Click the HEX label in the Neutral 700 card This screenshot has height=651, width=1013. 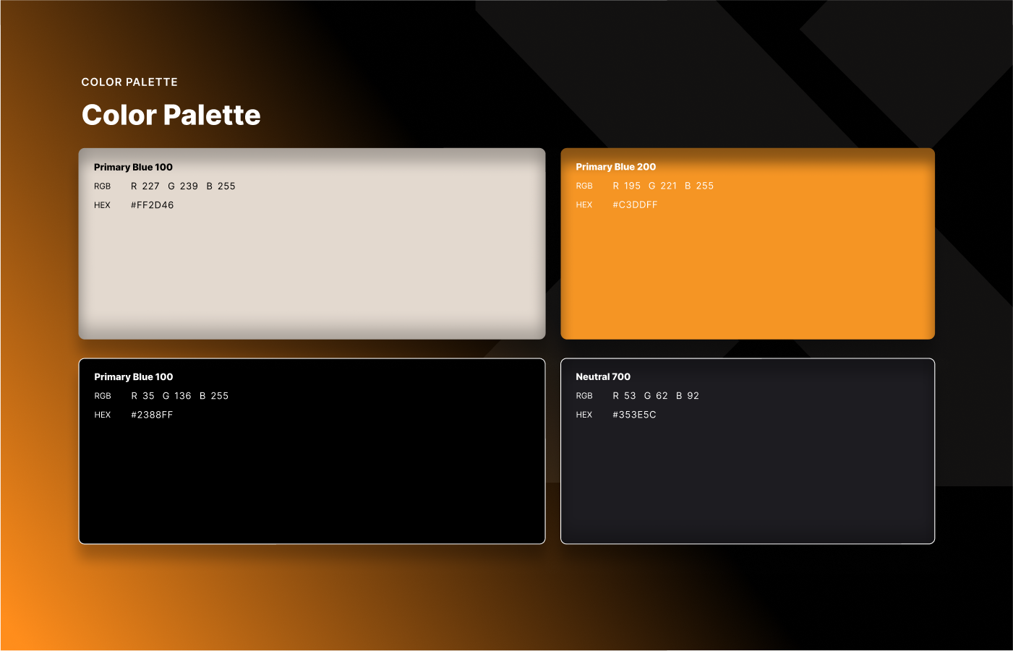pyautogui.click(x=584, y=415)
